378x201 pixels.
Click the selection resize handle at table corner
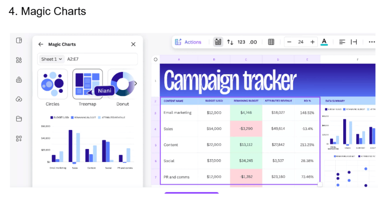(320, 185)
